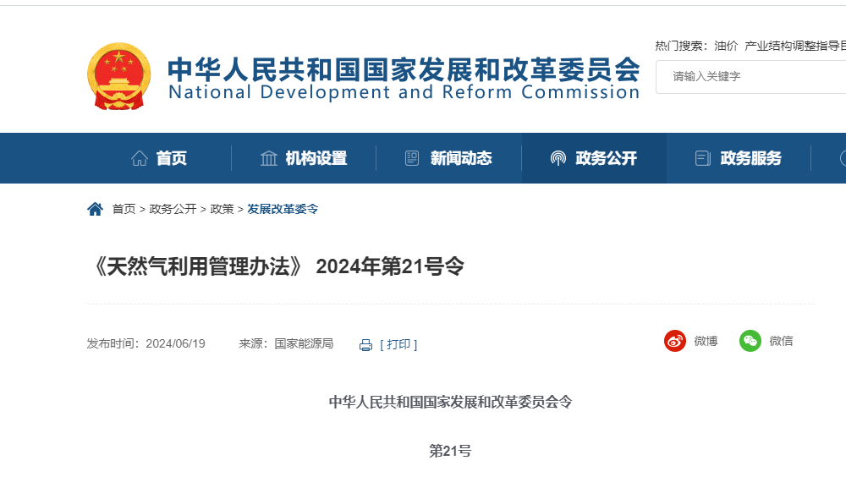The height and width of the screenshot is (477, 846).
Task: Click the hot search term 油价
Action: [726, 46]
